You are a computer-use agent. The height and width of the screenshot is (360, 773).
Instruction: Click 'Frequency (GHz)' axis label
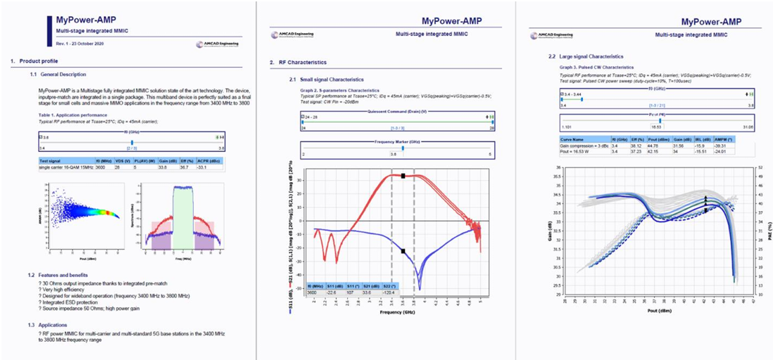tap(398, 312)
